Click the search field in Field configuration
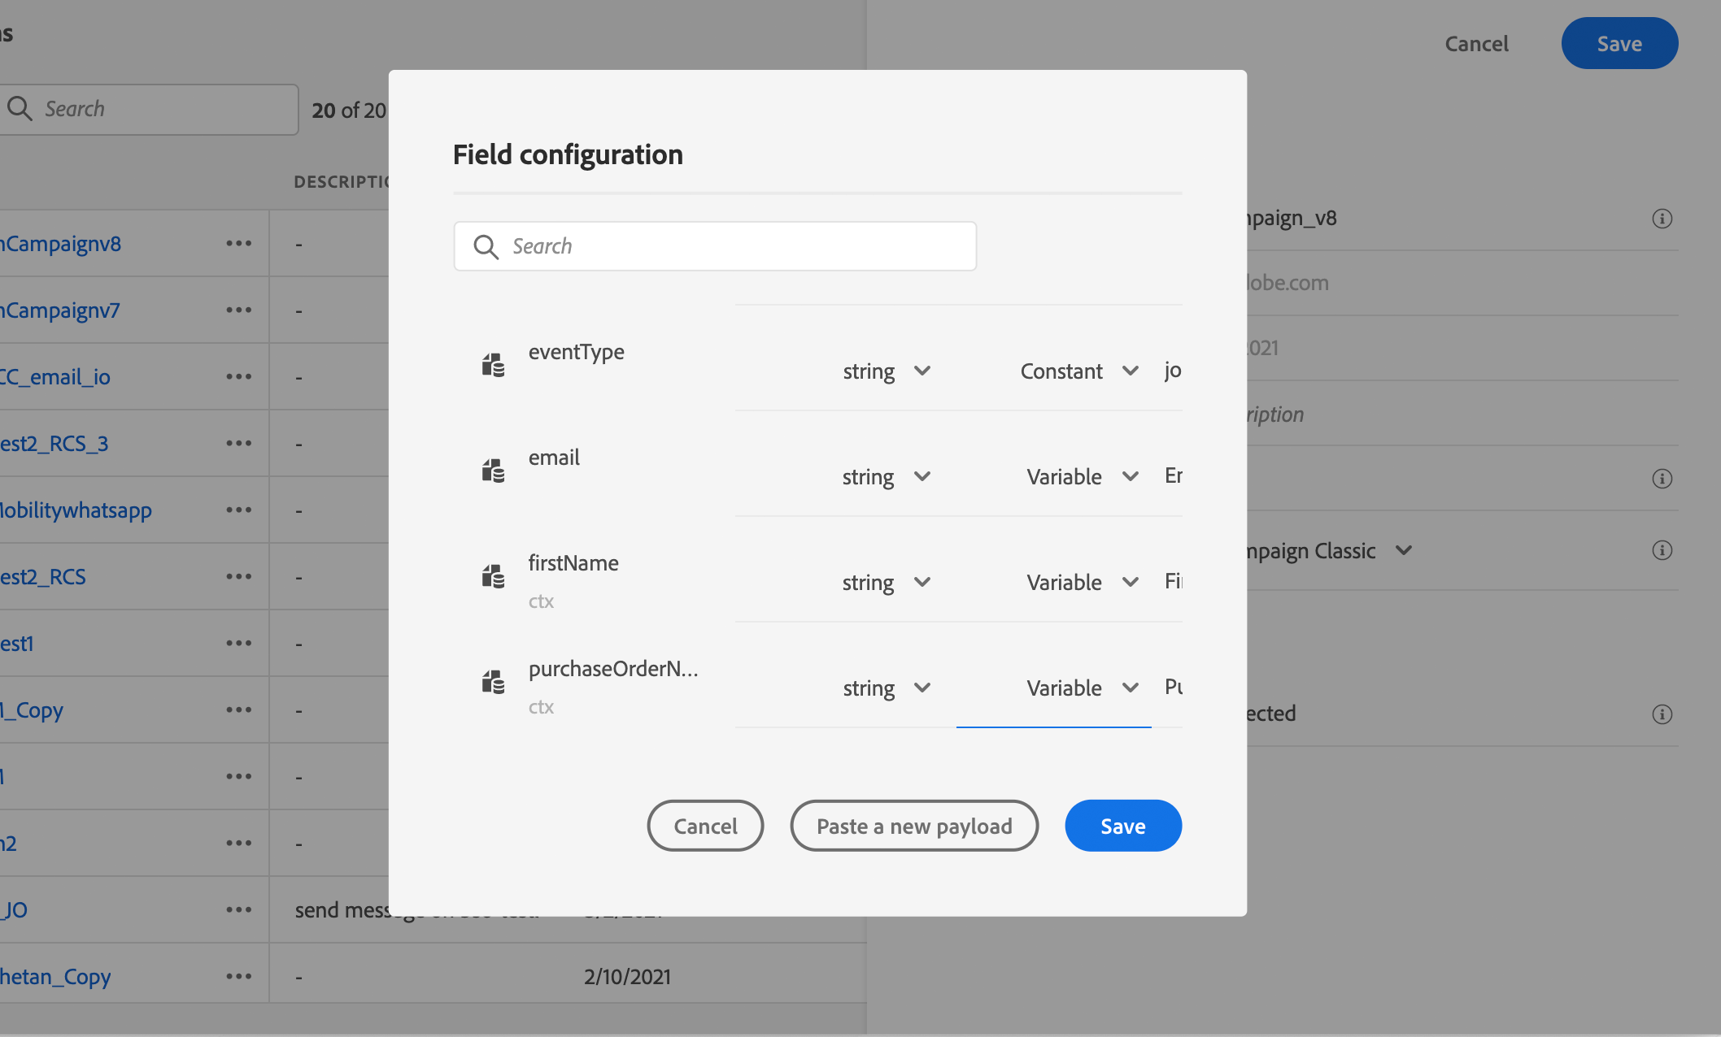 [732, 246]
